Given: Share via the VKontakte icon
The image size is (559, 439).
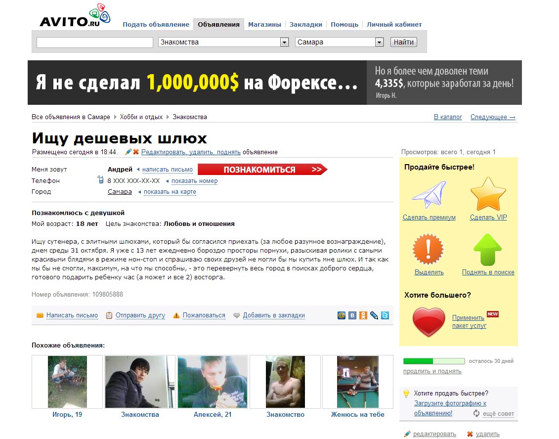Looking at the screenshot, I should (x=352, y=315).
